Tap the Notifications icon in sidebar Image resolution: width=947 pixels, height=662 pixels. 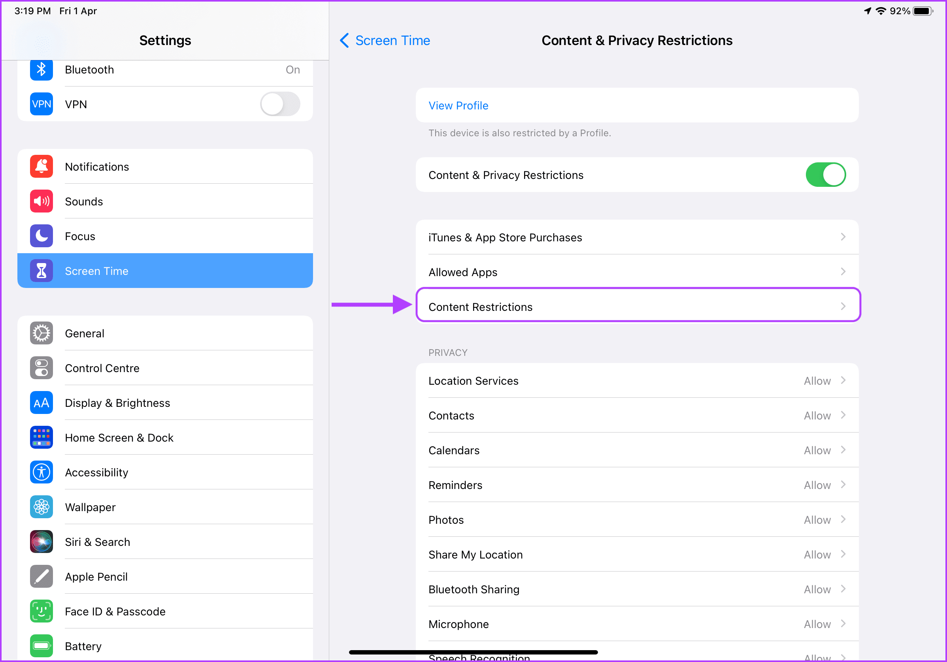click(41, 167)
